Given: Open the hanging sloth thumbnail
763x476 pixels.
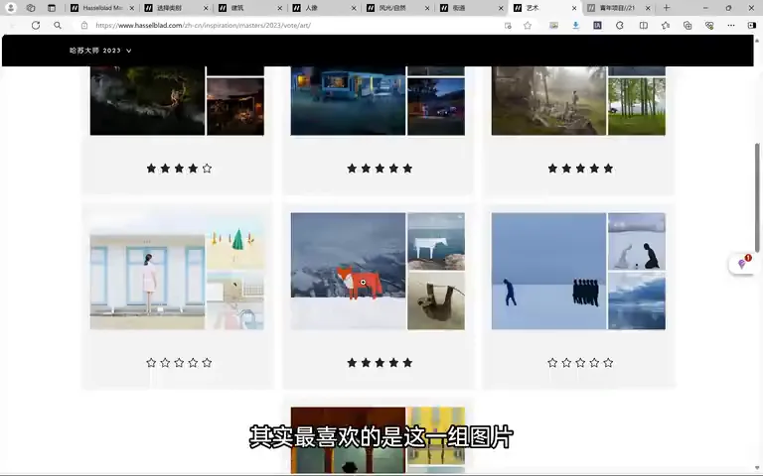Looking at the screenshot, I should point(436,300).
